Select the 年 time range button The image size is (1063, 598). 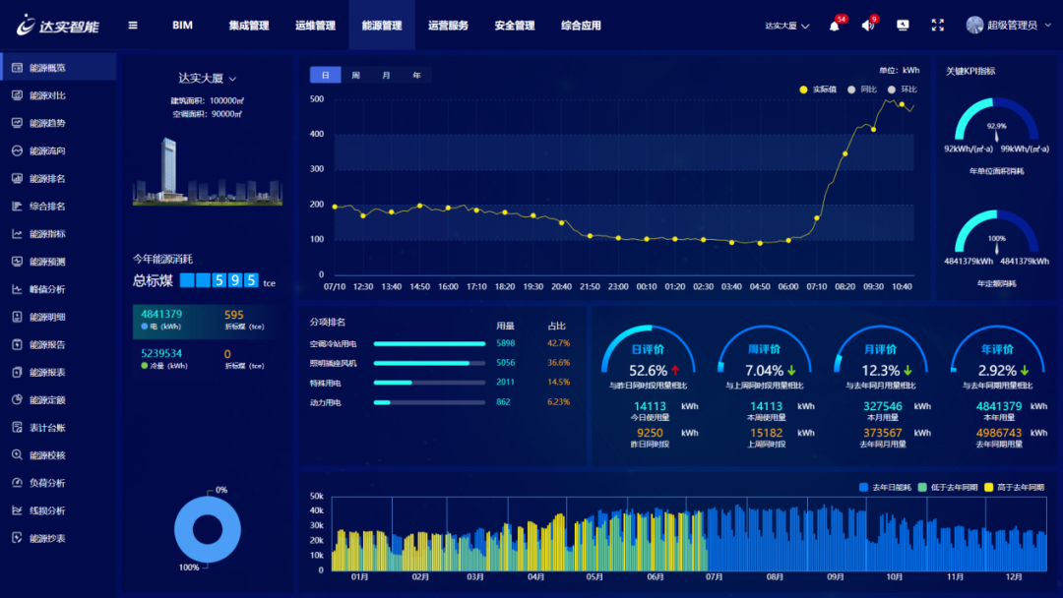click(417, 75)
